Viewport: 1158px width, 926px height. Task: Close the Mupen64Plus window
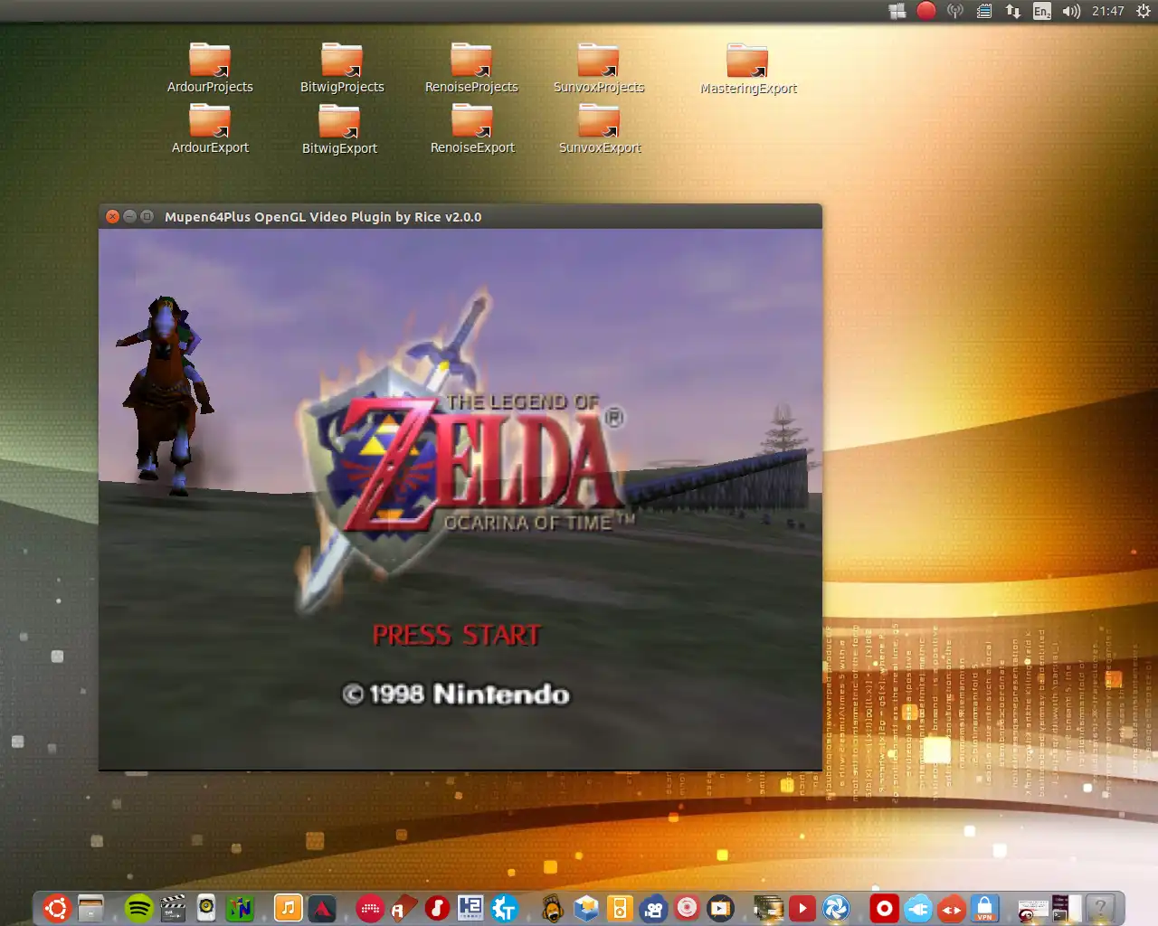pyautogui.click(x=113, y=216)
